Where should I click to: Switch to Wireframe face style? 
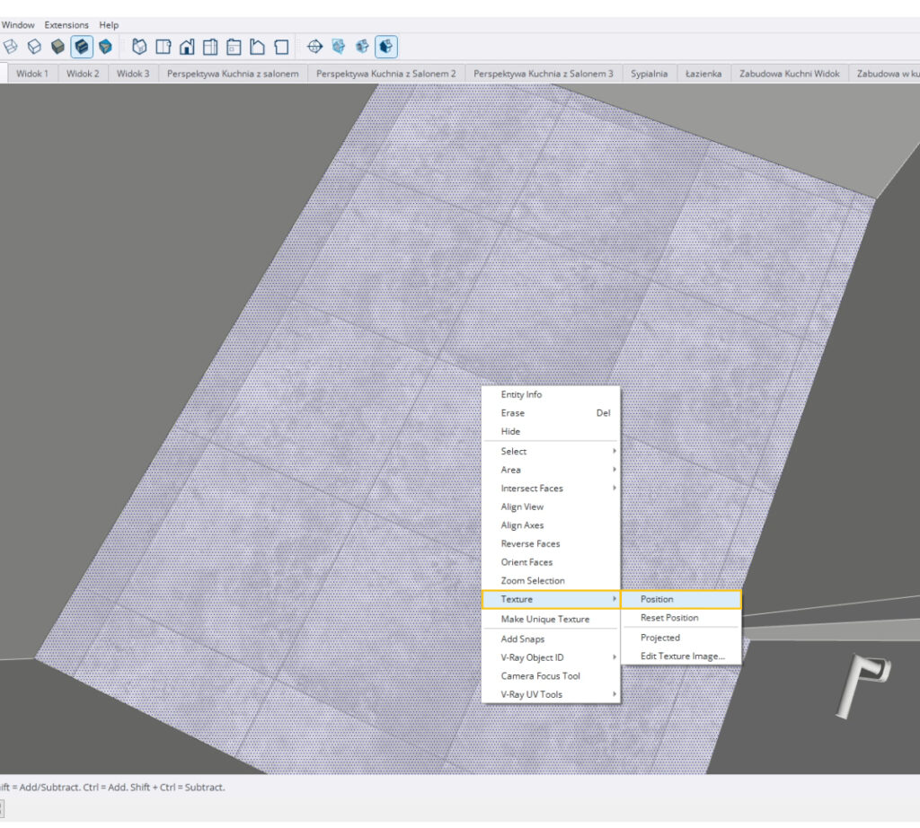11,47
